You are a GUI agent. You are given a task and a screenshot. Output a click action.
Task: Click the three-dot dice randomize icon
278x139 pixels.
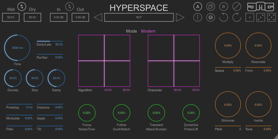tap(261, 17)
